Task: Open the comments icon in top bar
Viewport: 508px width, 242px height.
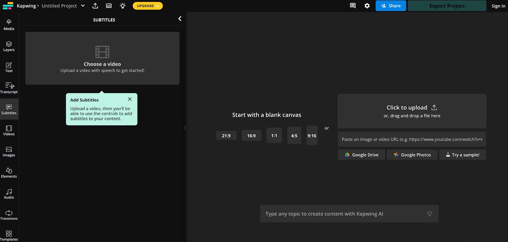Action: coord(353,6)
